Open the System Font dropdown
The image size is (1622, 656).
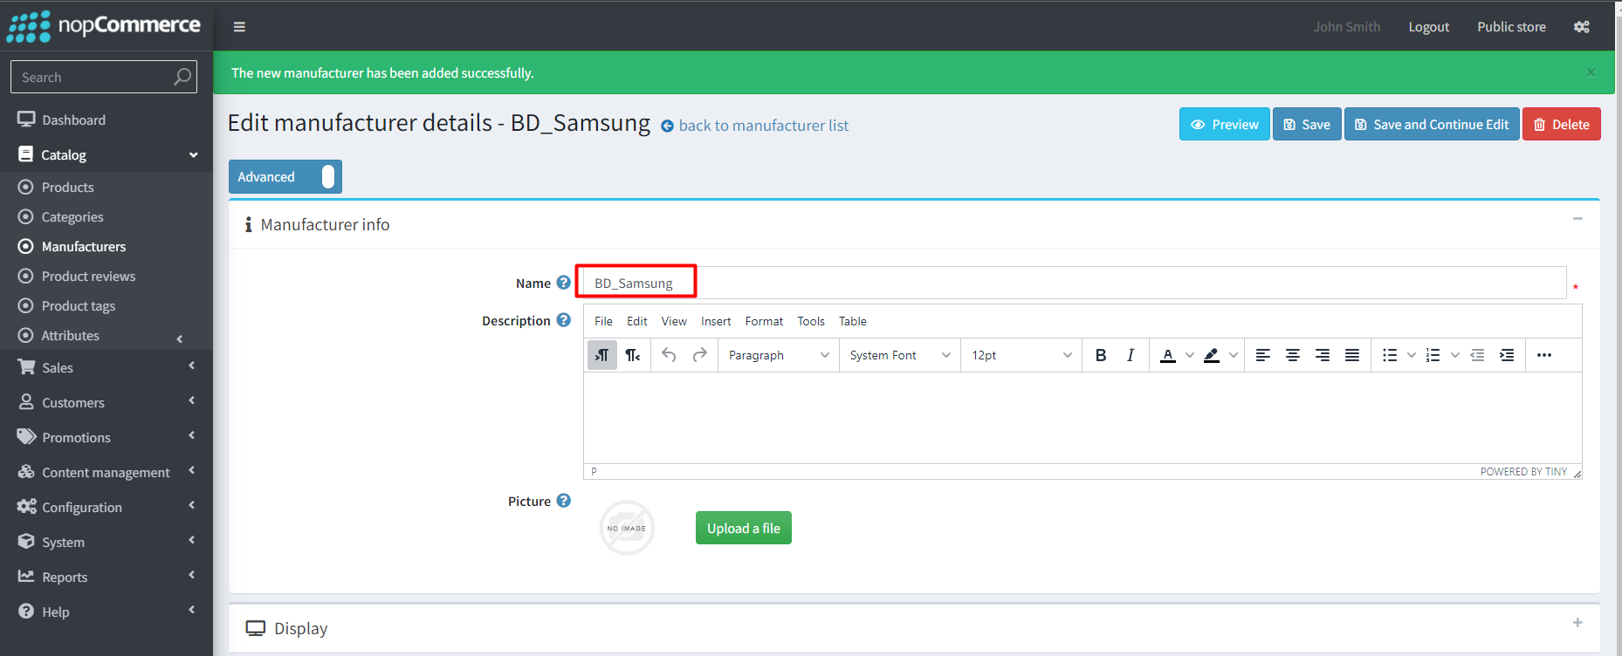coord(899,355)
